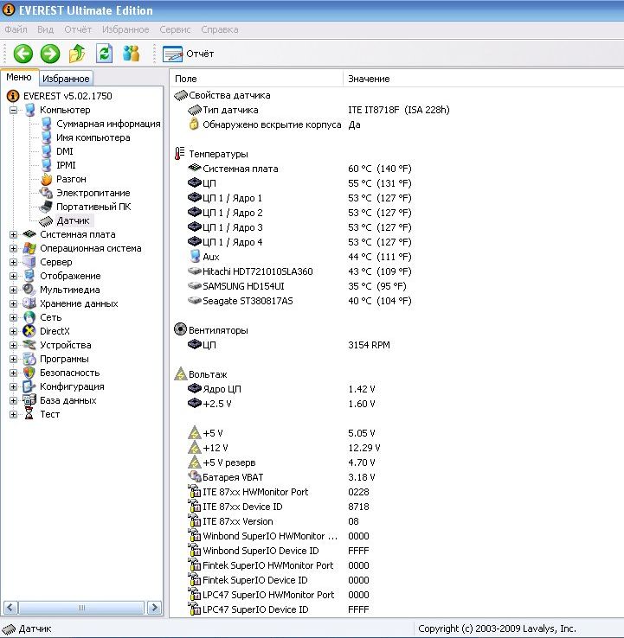Expand the Сервер tree node
The height and width of the screenshot is (638, 624).
pyautogui.click(x=14, y=262)
